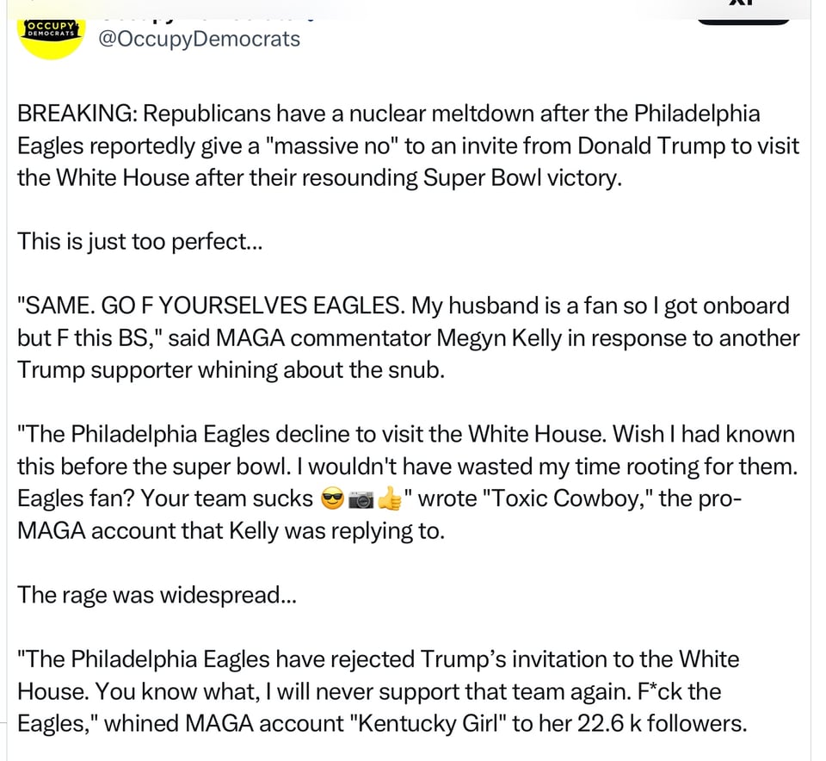The height and width of the screenshot is (761, 826).
Task: Click the cropped Grok icon at top right
Action: (743, 3)
